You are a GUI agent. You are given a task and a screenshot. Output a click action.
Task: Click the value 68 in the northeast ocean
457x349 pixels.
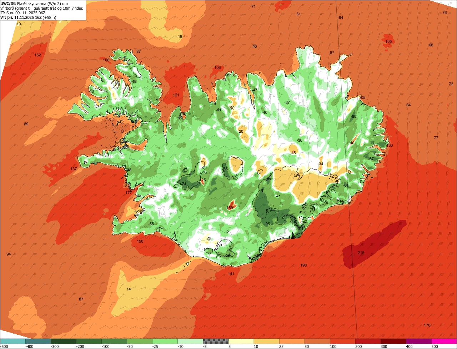[431, 45]
